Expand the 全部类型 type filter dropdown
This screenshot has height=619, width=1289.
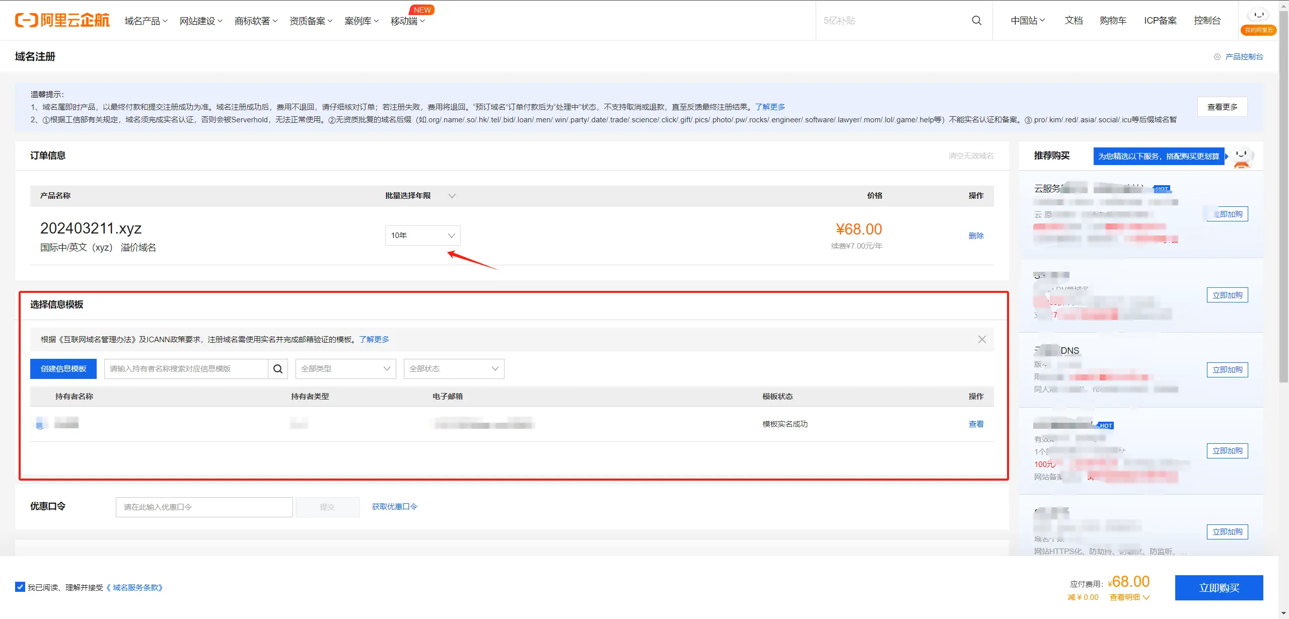pyautogui.click(x=345, y=368)
